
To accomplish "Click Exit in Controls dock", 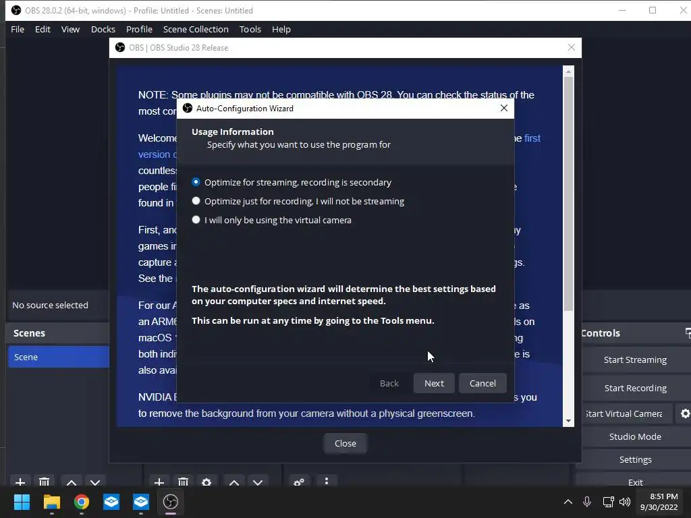I will click(635, 482).
